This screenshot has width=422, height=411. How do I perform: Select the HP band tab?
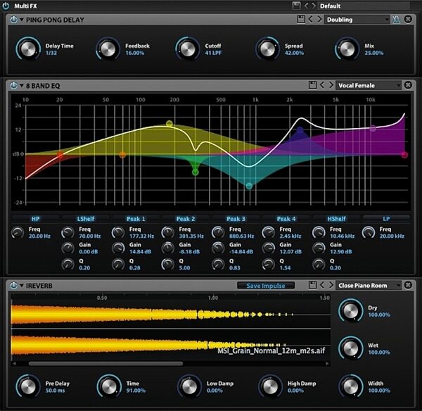coord(35,219)
